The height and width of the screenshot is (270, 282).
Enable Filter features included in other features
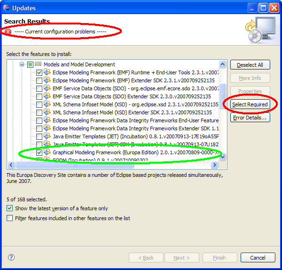pos(10,218)
